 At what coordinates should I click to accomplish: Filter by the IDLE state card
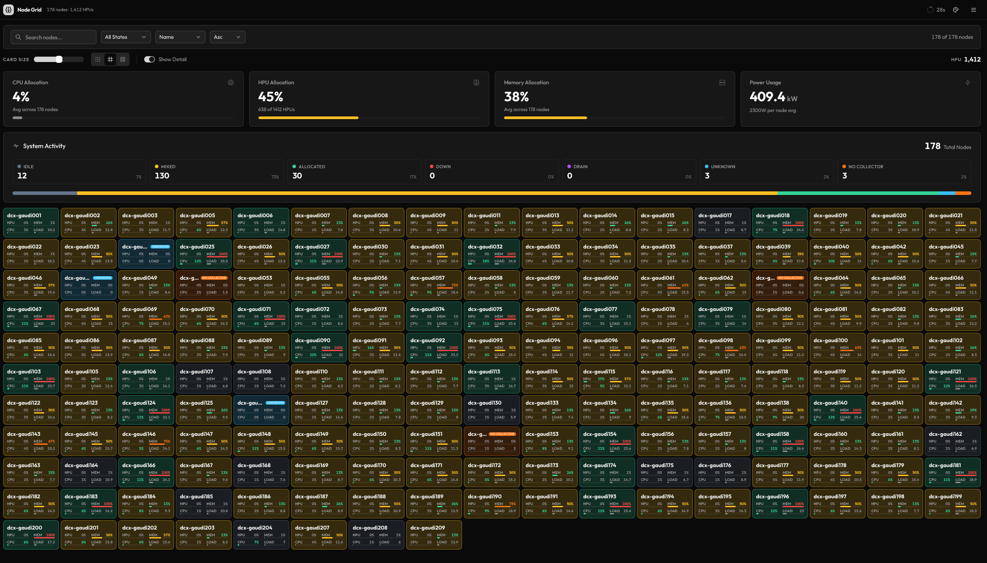point(79,172)
